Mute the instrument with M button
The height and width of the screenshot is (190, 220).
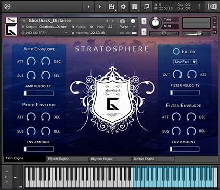click(144, 32)
